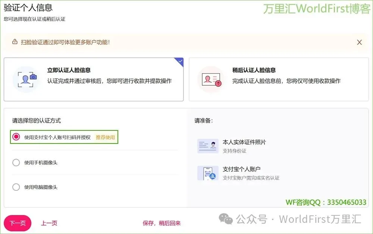Click the 上一页 link

click(x=49, y=222)
